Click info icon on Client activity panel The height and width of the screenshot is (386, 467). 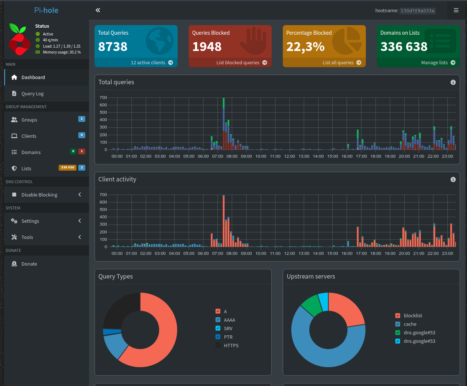453,179
